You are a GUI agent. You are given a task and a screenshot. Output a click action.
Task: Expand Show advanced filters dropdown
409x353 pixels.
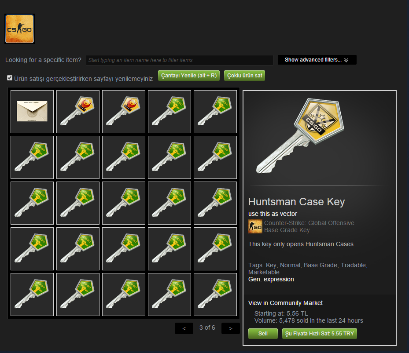pyautogui.click(x=317, y=60)
